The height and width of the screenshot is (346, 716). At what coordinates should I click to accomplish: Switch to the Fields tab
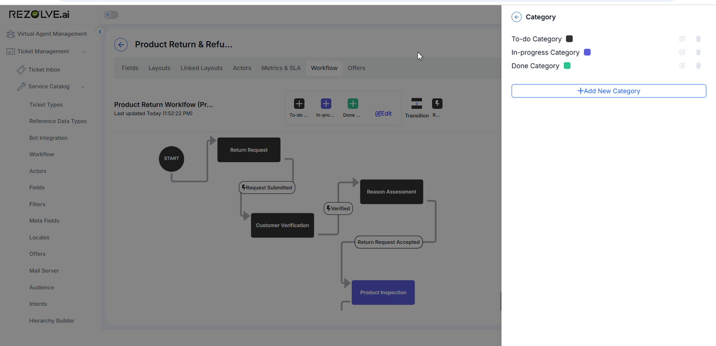130,68
